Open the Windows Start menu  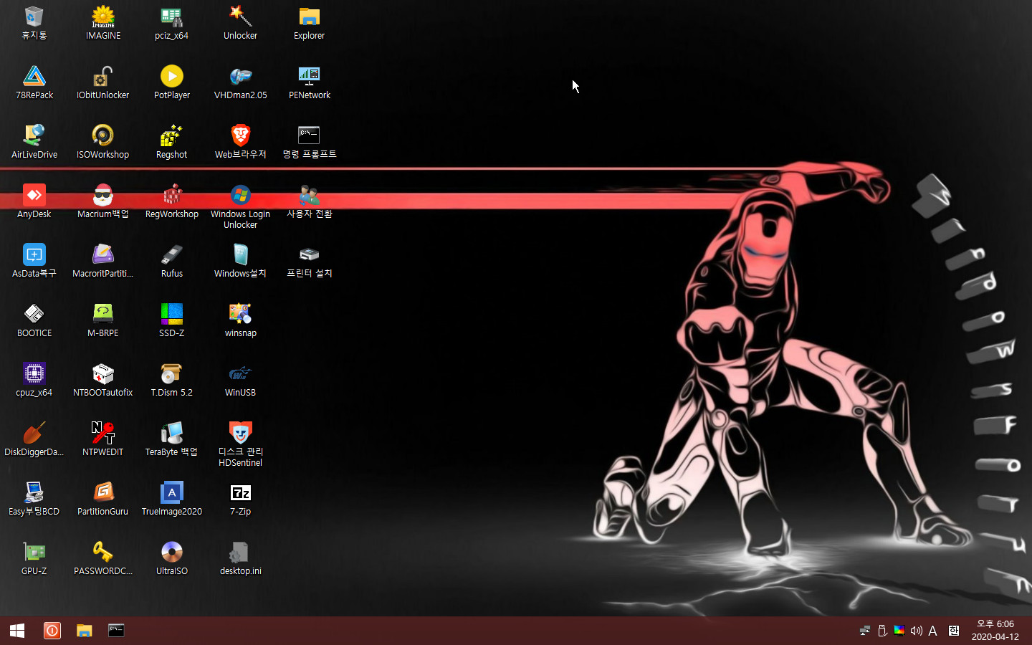(17, 631)
